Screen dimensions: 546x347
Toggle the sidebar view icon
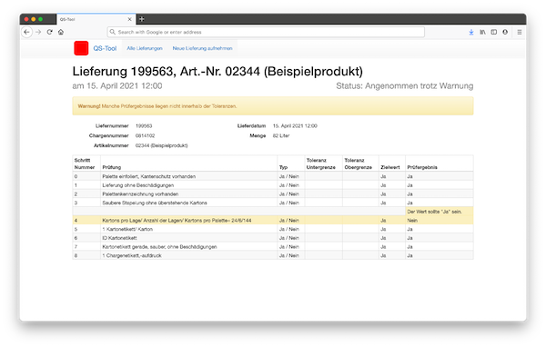coord(494,32)
